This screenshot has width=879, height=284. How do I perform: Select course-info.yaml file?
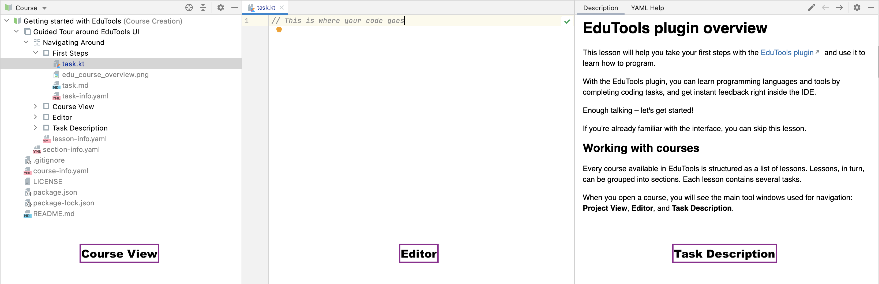coord(61,171)
